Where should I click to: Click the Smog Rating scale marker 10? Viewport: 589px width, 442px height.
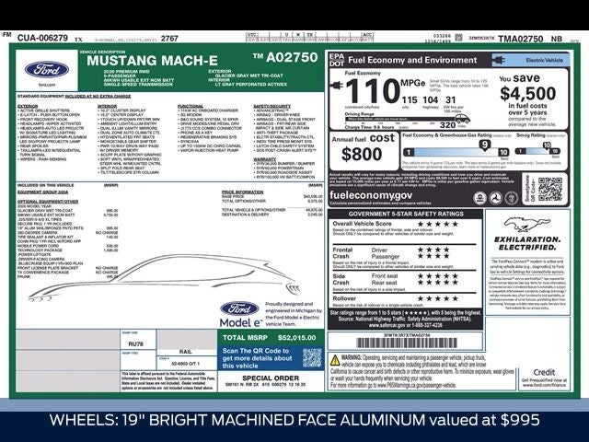point(546,145)
